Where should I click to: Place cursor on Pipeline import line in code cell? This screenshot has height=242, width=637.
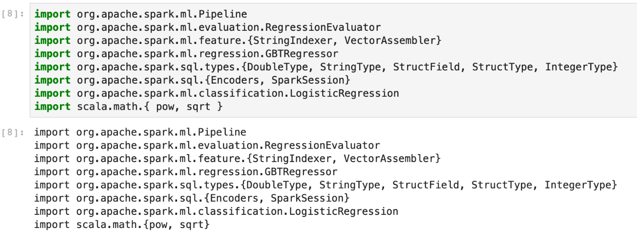(141, 14)
